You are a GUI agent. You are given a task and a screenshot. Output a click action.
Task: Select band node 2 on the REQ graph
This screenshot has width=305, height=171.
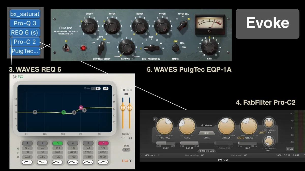35,112
